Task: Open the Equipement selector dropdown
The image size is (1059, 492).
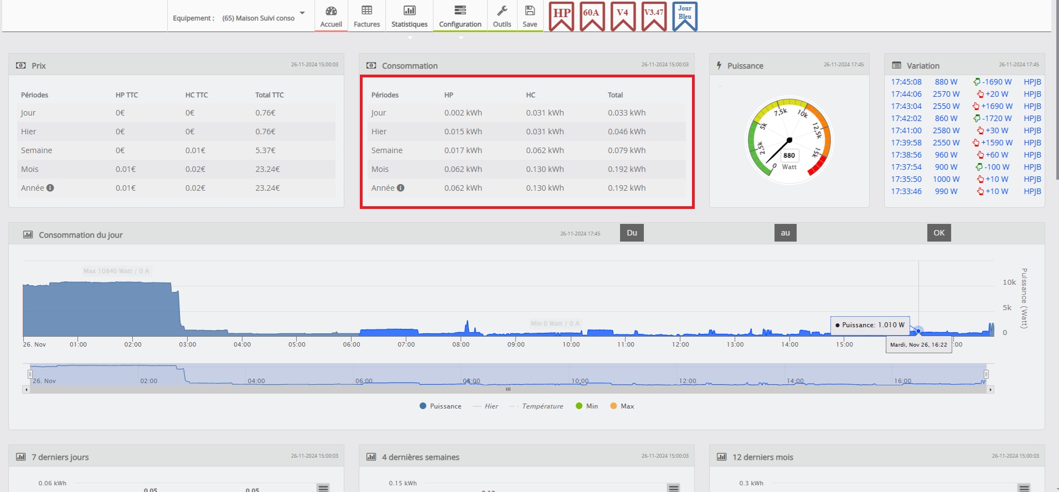Action: click(x=302, y=13)
